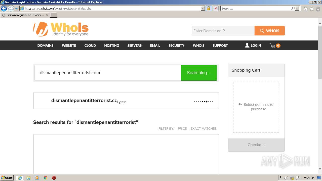This screenshot has height=181, width=322.
Task: Show hidden tray icons
Action: tap(280, 178)
